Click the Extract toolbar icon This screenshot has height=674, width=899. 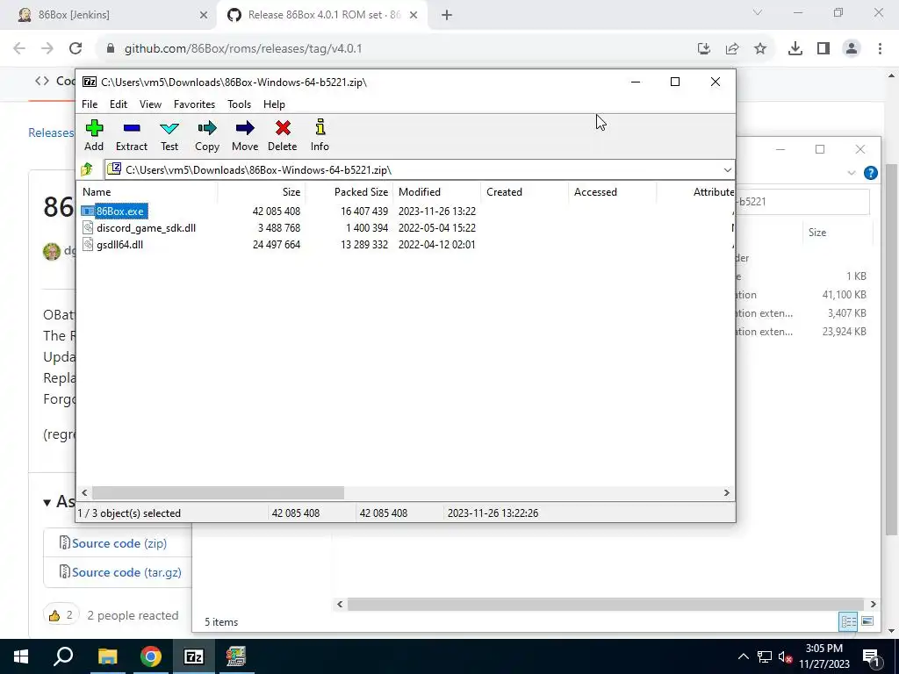(132, 128)
